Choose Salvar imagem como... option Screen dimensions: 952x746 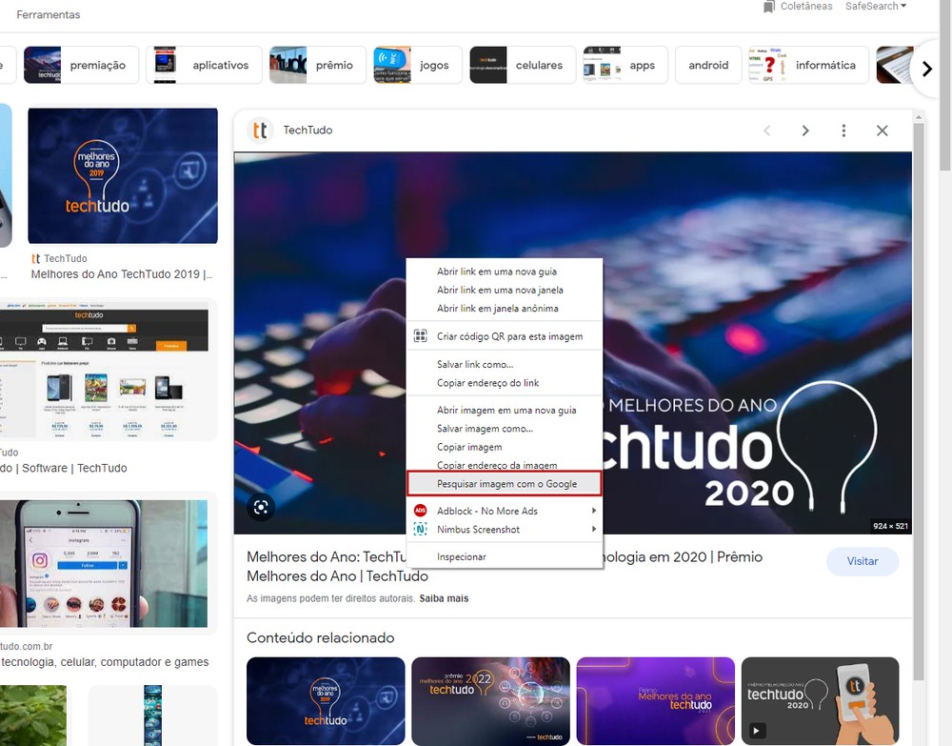coord(485,429)
